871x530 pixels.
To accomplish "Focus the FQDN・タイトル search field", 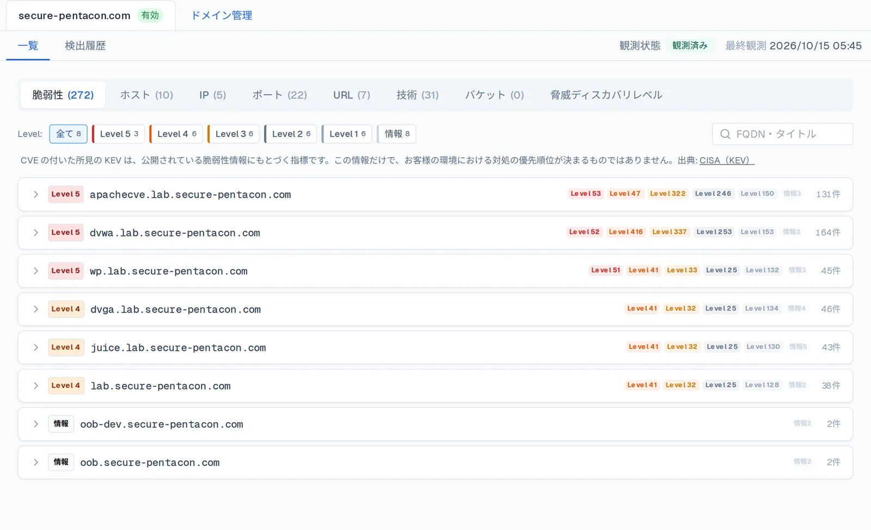I will point(782,134).
